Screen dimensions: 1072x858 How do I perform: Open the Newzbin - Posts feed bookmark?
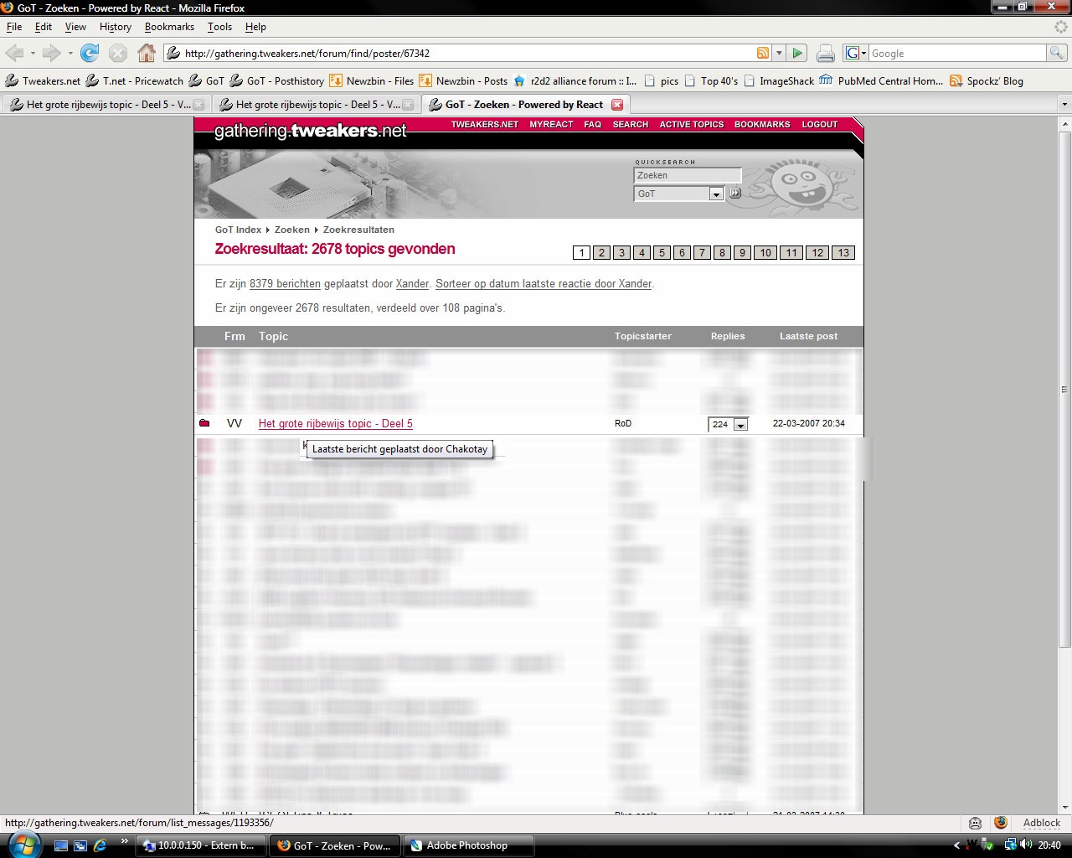point(464,81)
